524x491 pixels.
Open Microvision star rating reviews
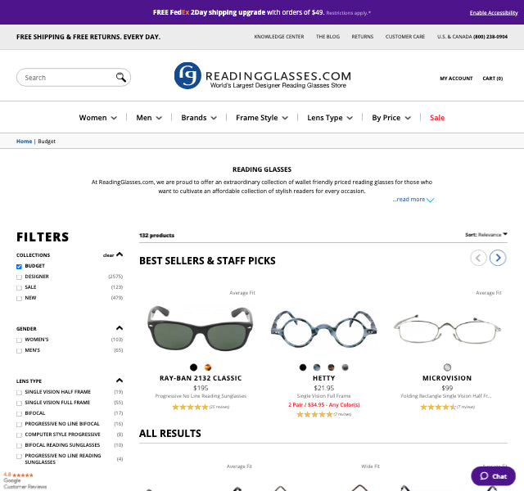tap(438, 407)
